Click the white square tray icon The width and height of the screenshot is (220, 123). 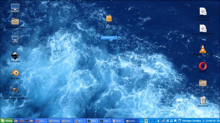(x=175, y=121)
